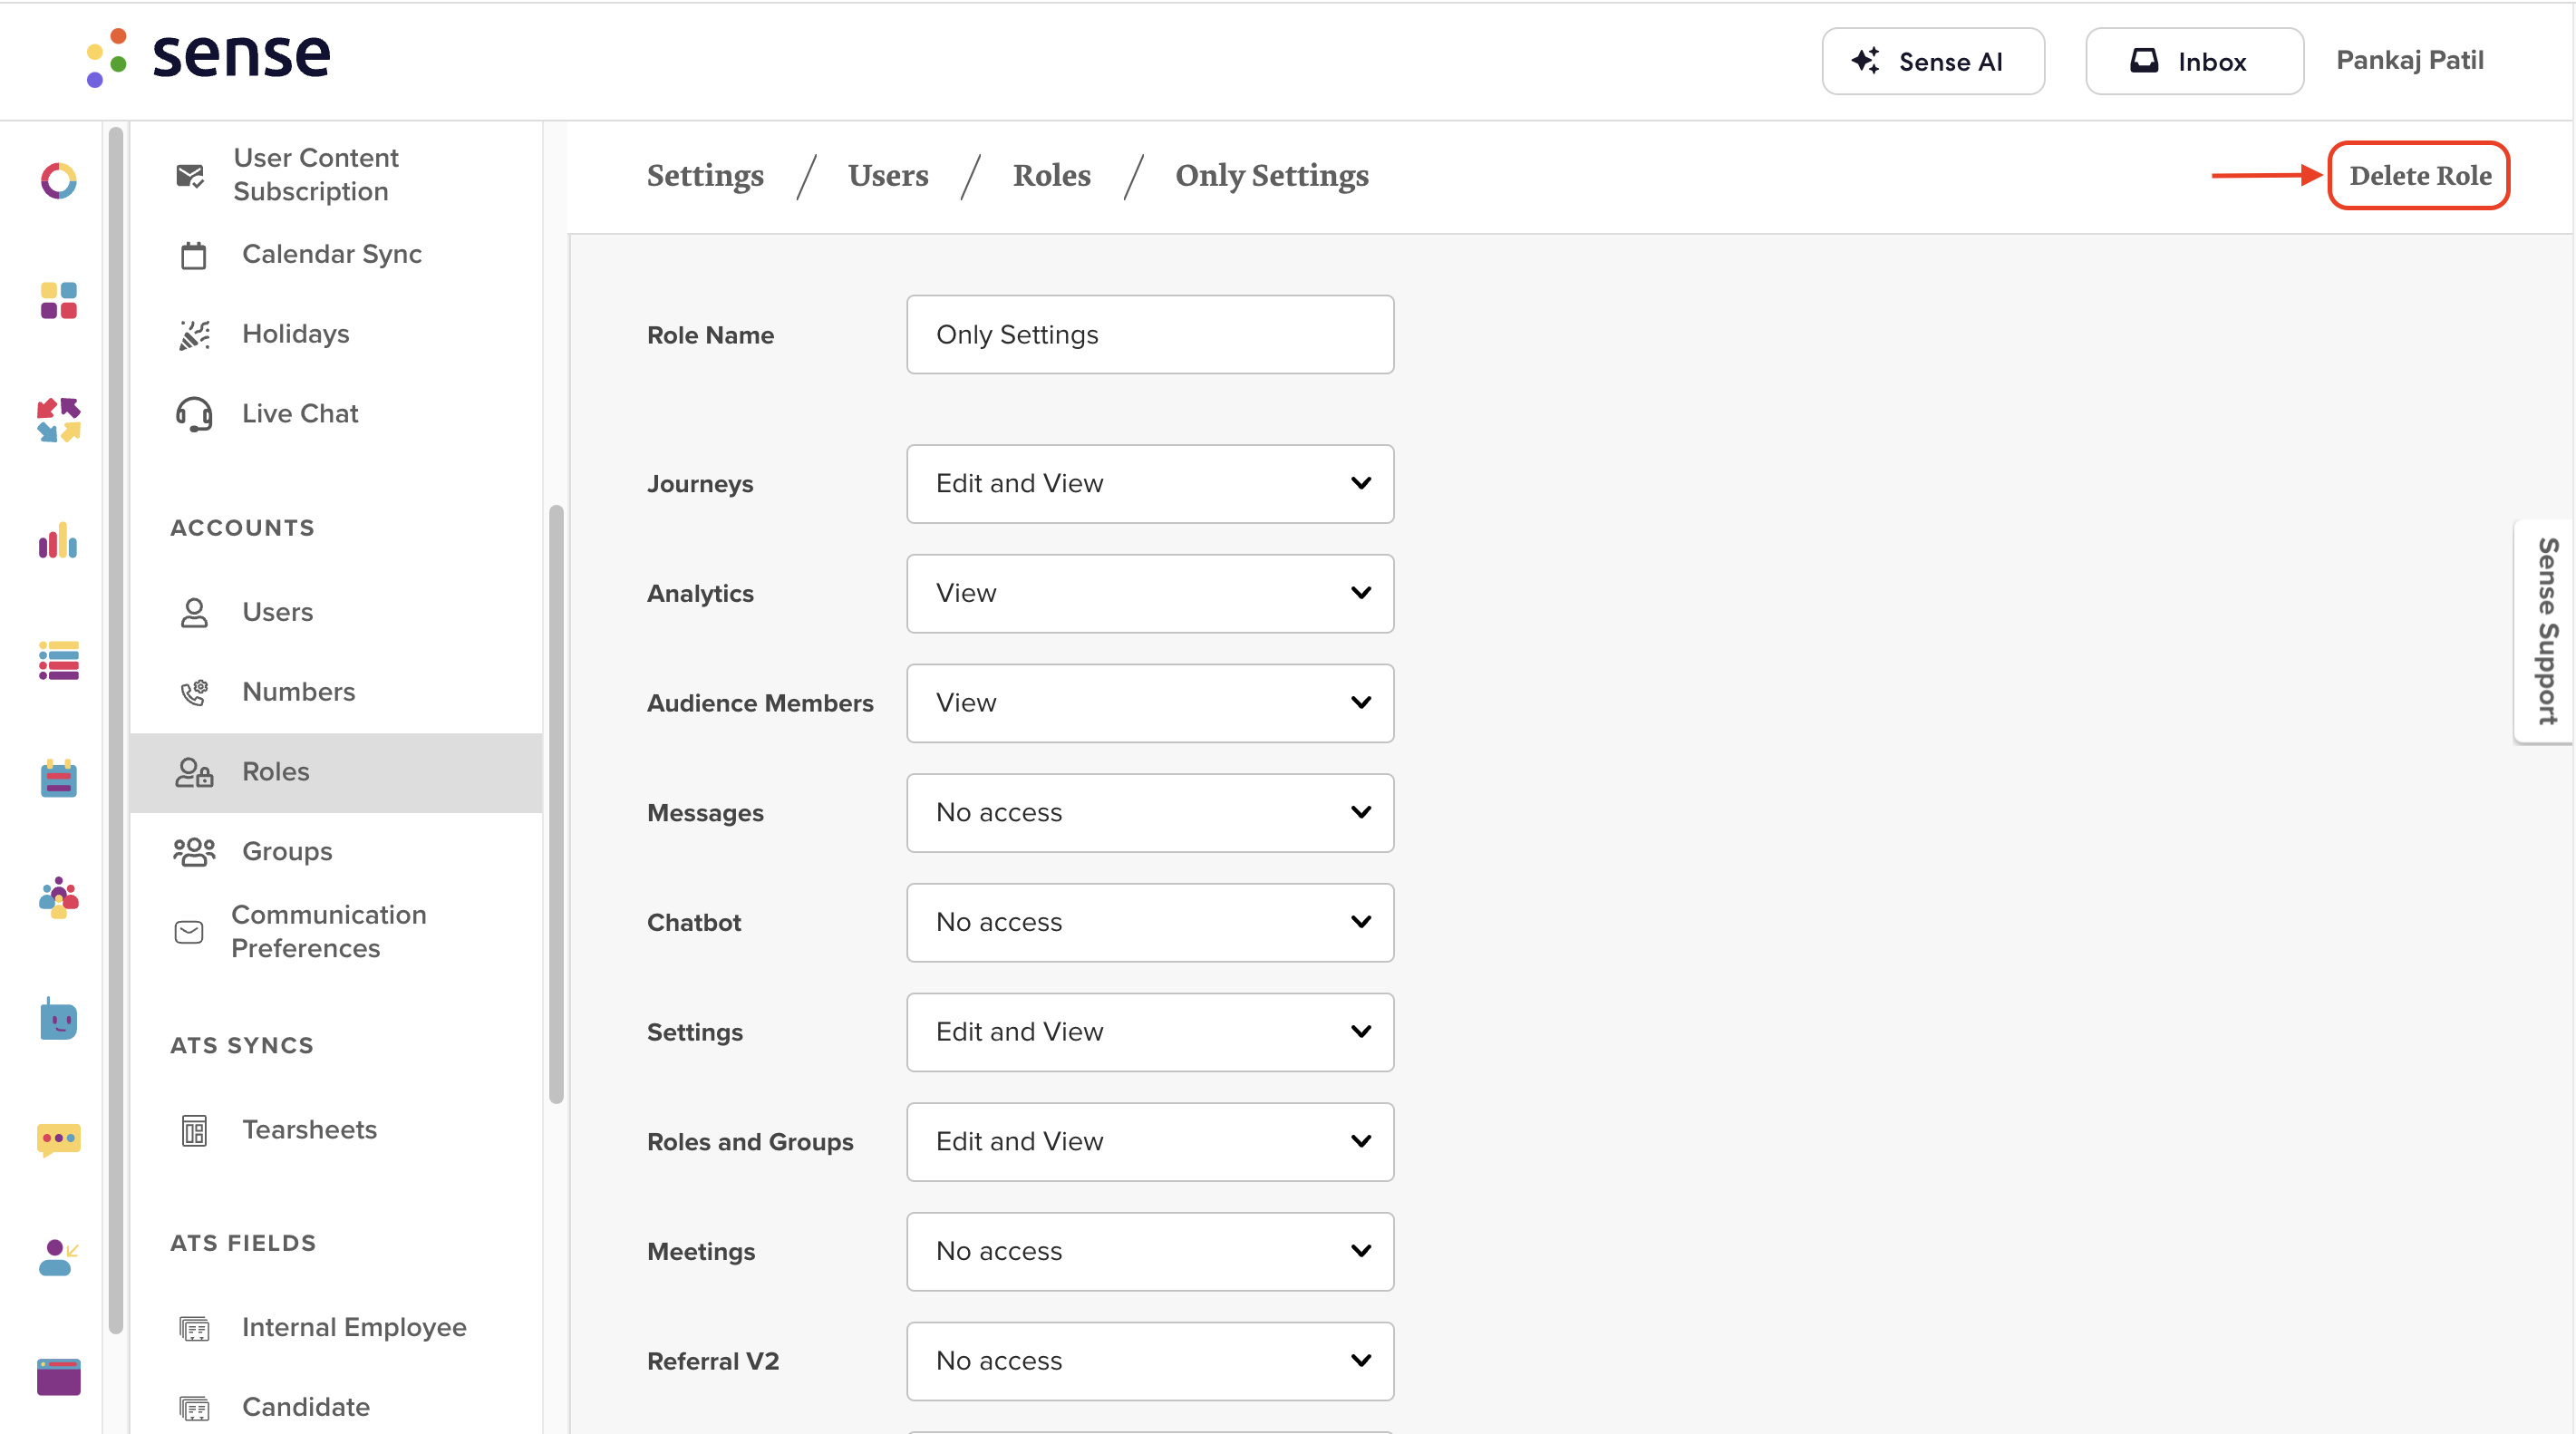Click the Users person icon
The image size is (2576, 1434).
pos(194,612)
